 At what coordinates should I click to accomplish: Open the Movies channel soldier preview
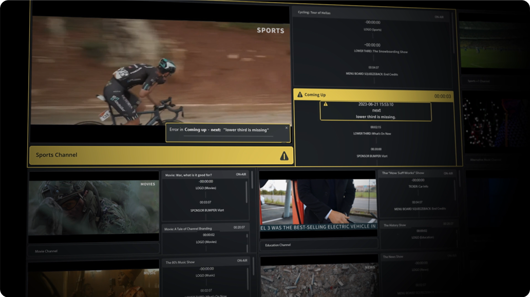pyautogui.click(x=93, y=208)
